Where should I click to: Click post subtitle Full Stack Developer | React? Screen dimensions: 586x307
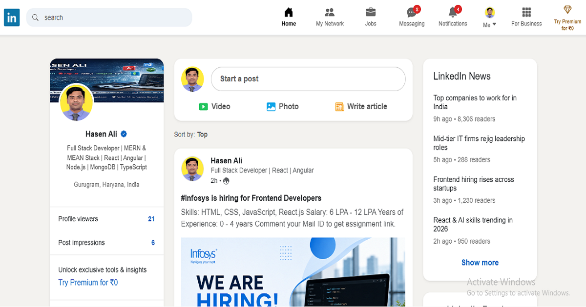[262, 171]
